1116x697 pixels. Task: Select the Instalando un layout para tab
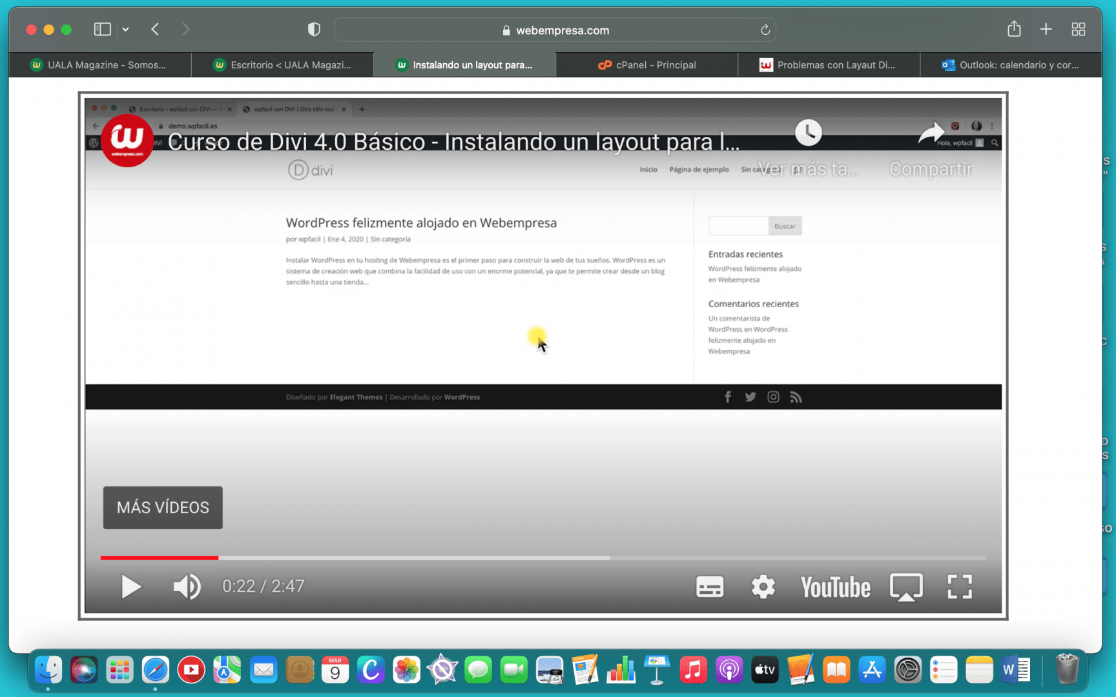[464, 65]
